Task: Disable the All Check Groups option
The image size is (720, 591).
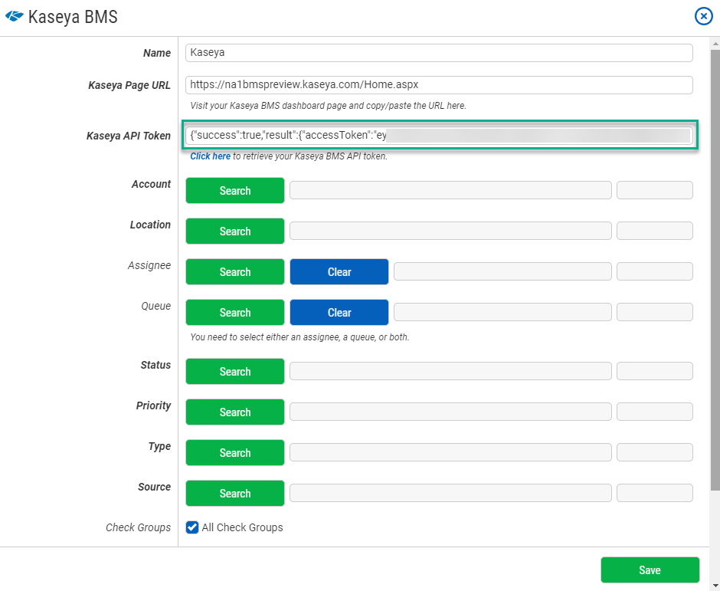Action: pyautogui.click(x=191, y=527)
